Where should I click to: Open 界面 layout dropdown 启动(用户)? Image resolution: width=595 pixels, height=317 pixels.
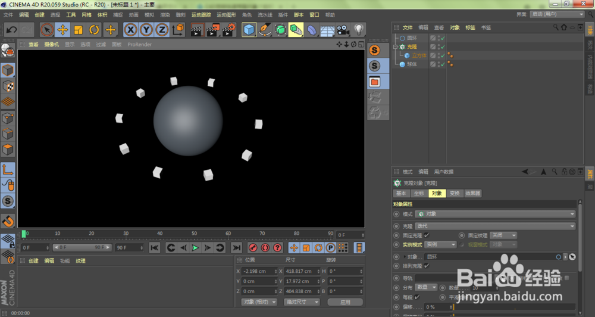(557, 14)
